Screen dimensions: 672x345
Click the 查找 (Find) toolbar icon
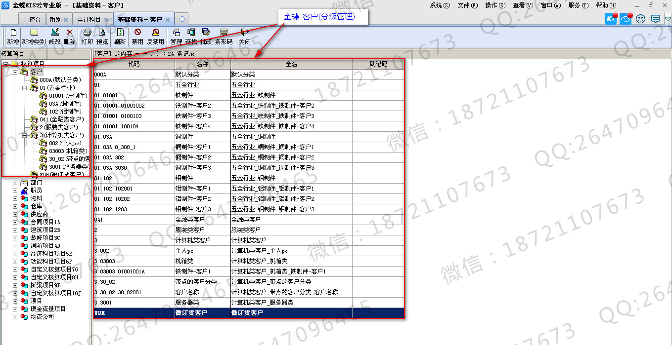tap(191, 33)
